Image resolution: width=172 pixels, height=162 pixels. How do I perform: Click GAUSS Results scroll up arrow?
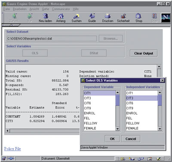coord(159,67)
